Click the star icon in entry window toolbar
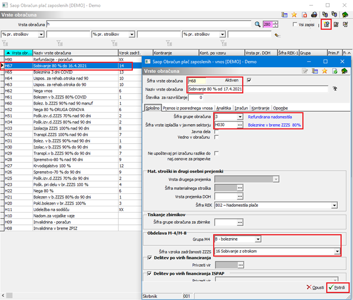The width and height of the screenshot is (353, 300). pos(325,71)
